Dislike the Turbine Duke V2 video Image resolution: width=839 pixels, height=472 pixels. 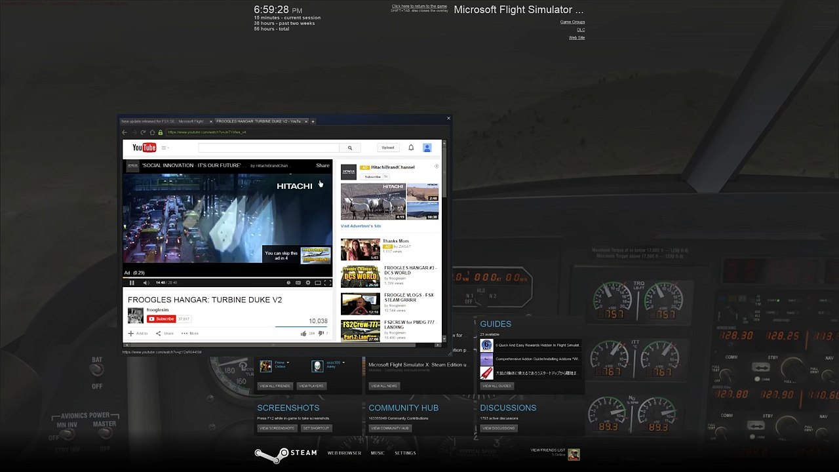[321, 334]
